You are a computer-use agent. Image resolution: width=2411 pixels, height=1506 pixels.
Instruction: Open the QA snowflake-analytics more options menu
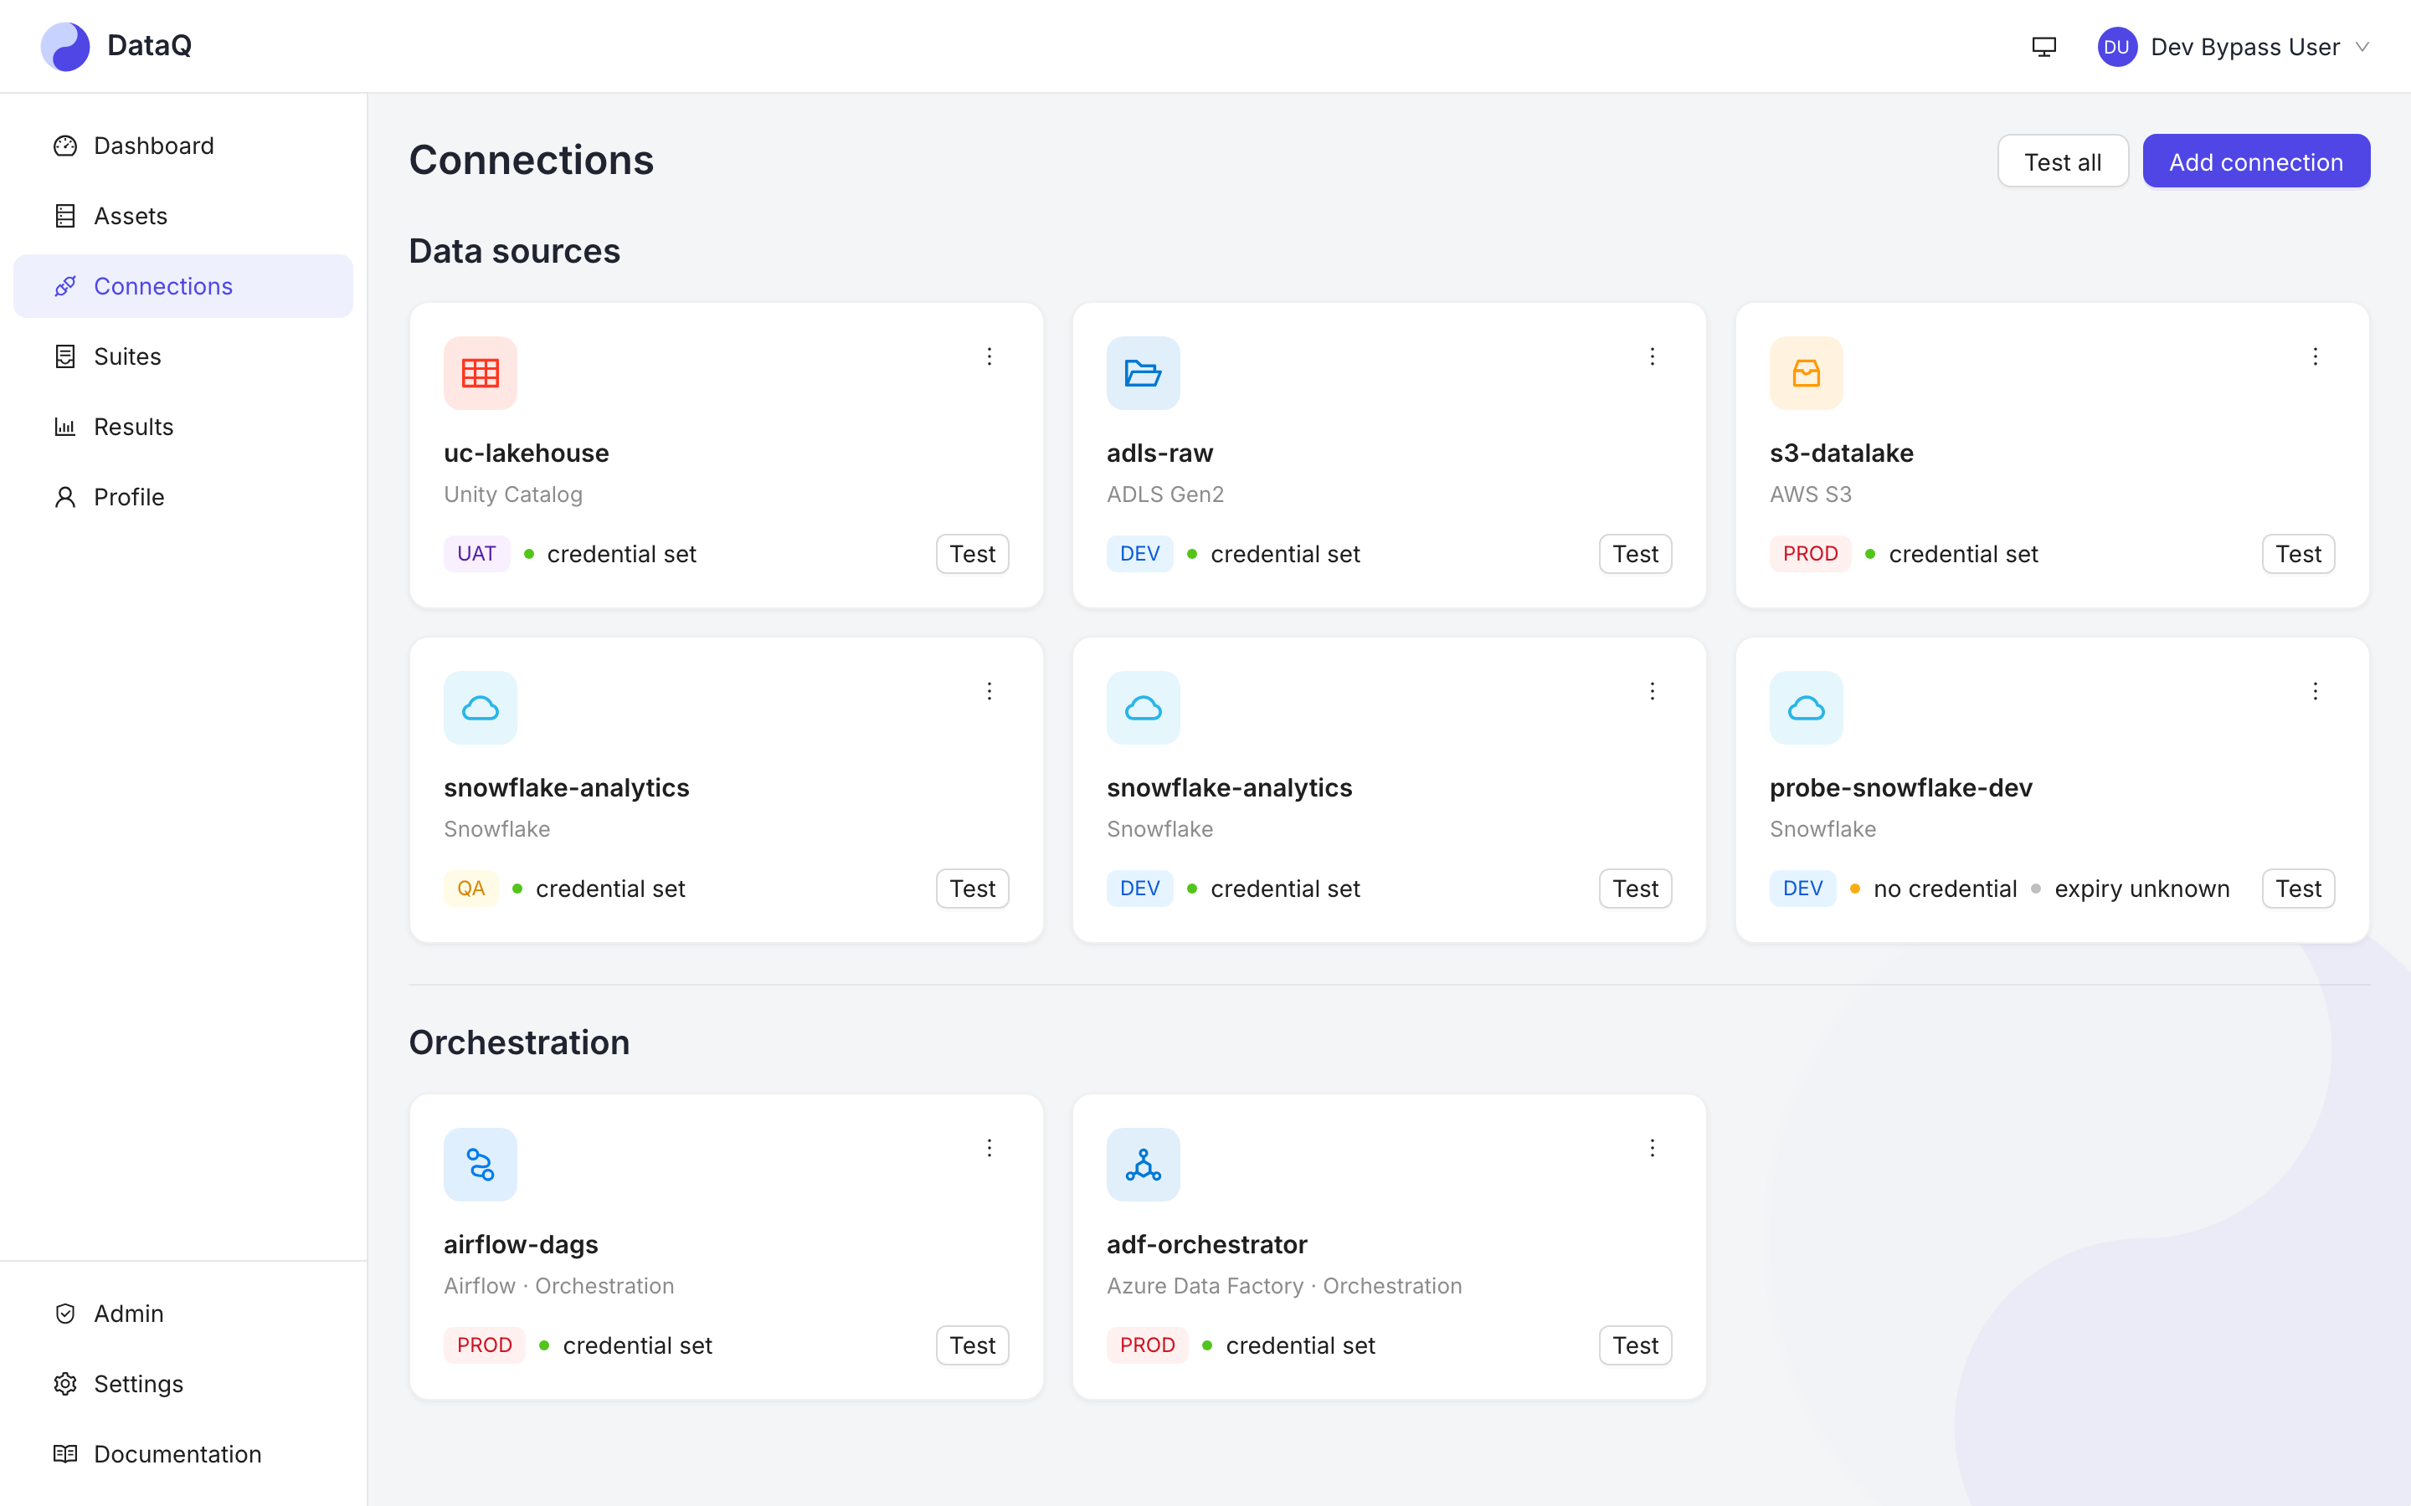(x=990, y=691)
